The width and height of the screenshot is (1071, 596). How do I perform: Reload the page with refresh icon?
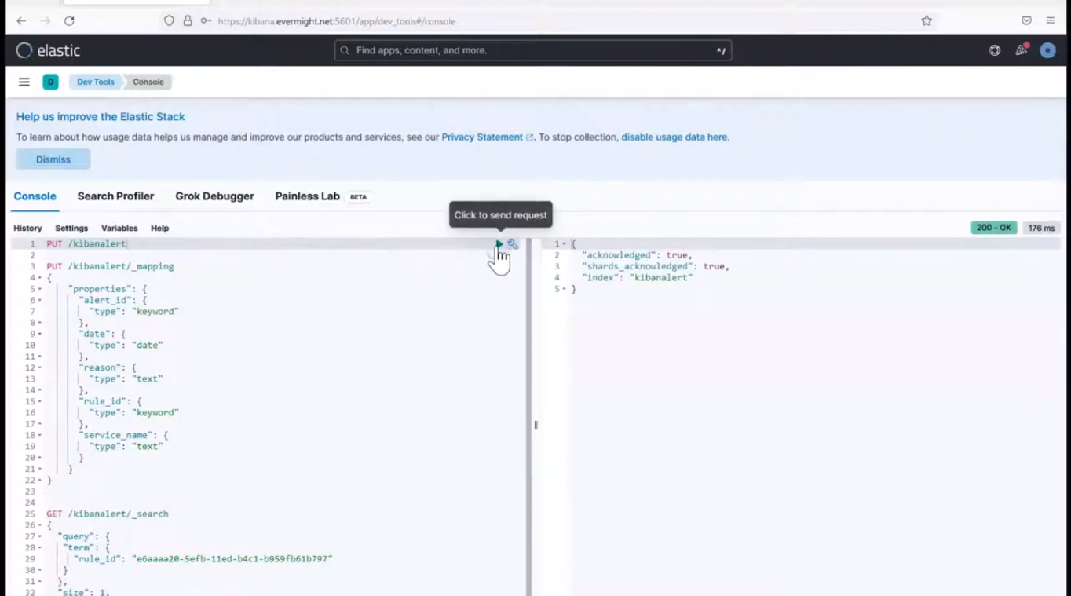point(69,21)
